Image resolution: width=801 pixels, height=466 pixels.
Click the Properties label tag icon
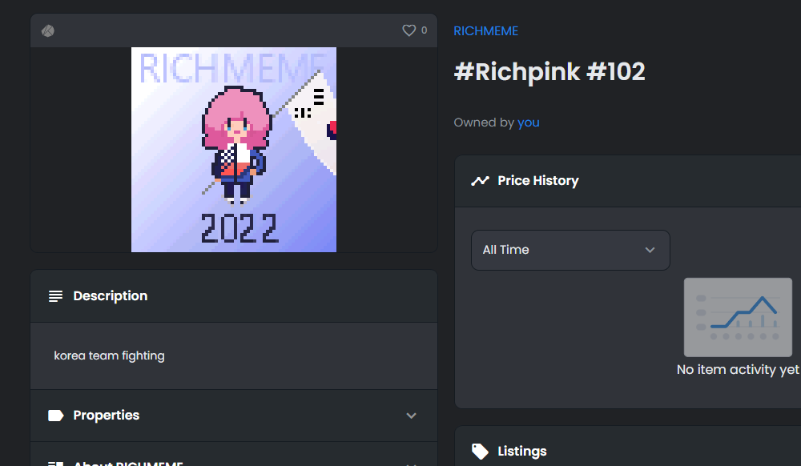point(56,416)
